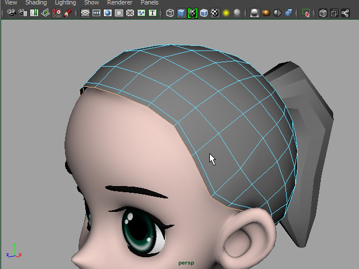The height and width of the screenshot is (269, 359).
Task: Click the Shadows gray sphere icon
Action: 237,13
